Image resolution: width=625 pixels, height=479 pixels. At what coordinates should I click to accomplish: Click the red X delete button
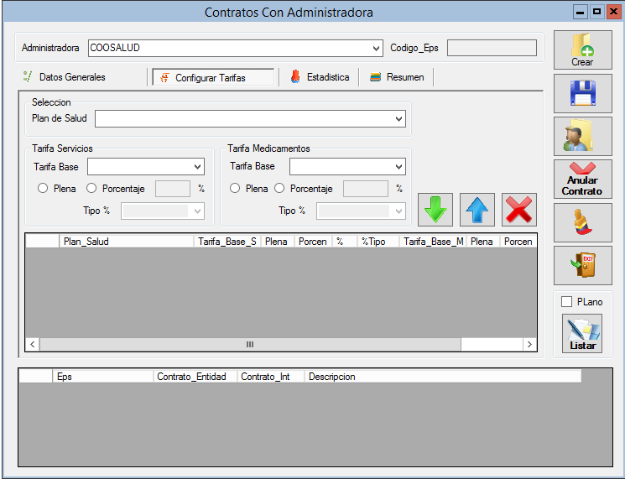click(x=518, y=210)
